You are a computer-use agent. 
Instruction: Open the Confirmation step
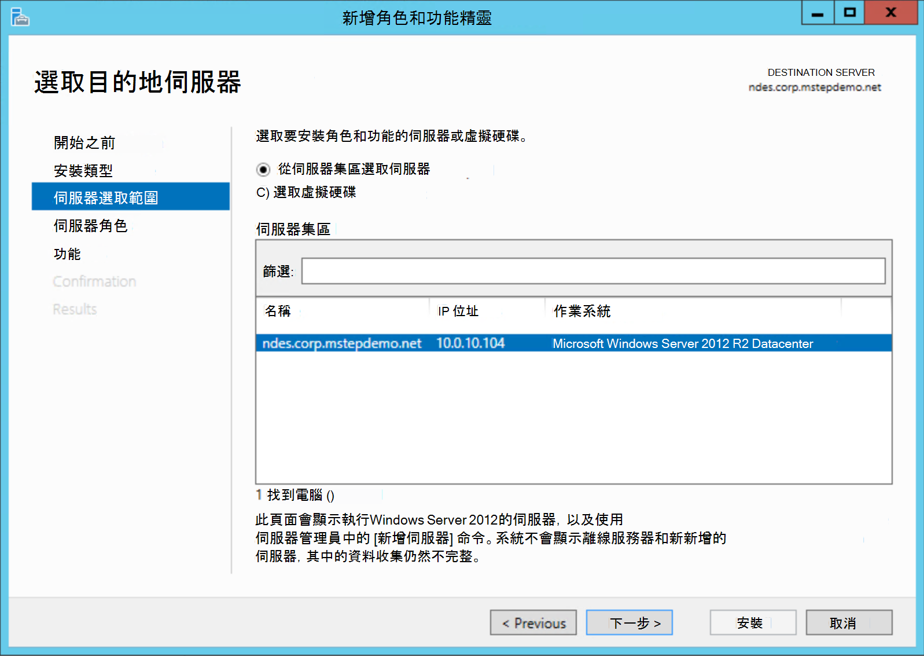coord(94,281)
